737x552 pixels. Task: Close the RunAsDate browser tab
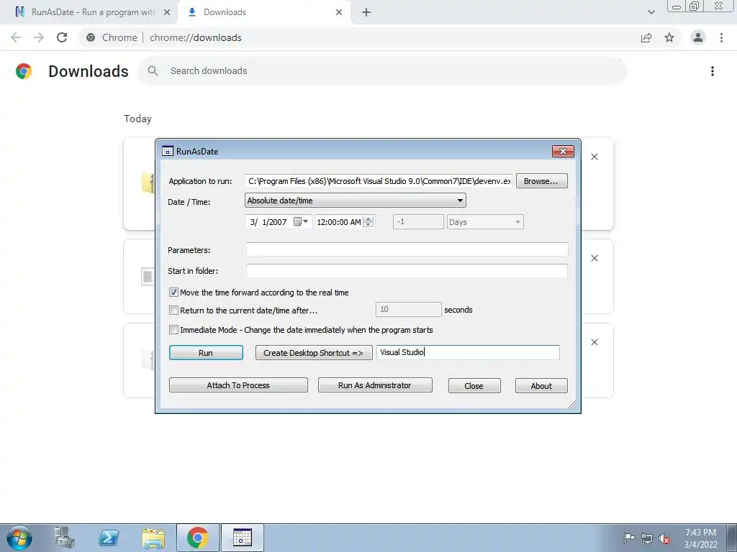point(166,12)
